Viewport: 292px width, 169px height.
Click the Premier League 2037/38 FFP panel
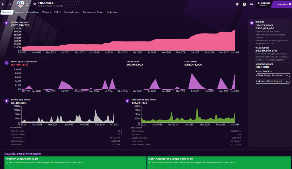(75, 162)
